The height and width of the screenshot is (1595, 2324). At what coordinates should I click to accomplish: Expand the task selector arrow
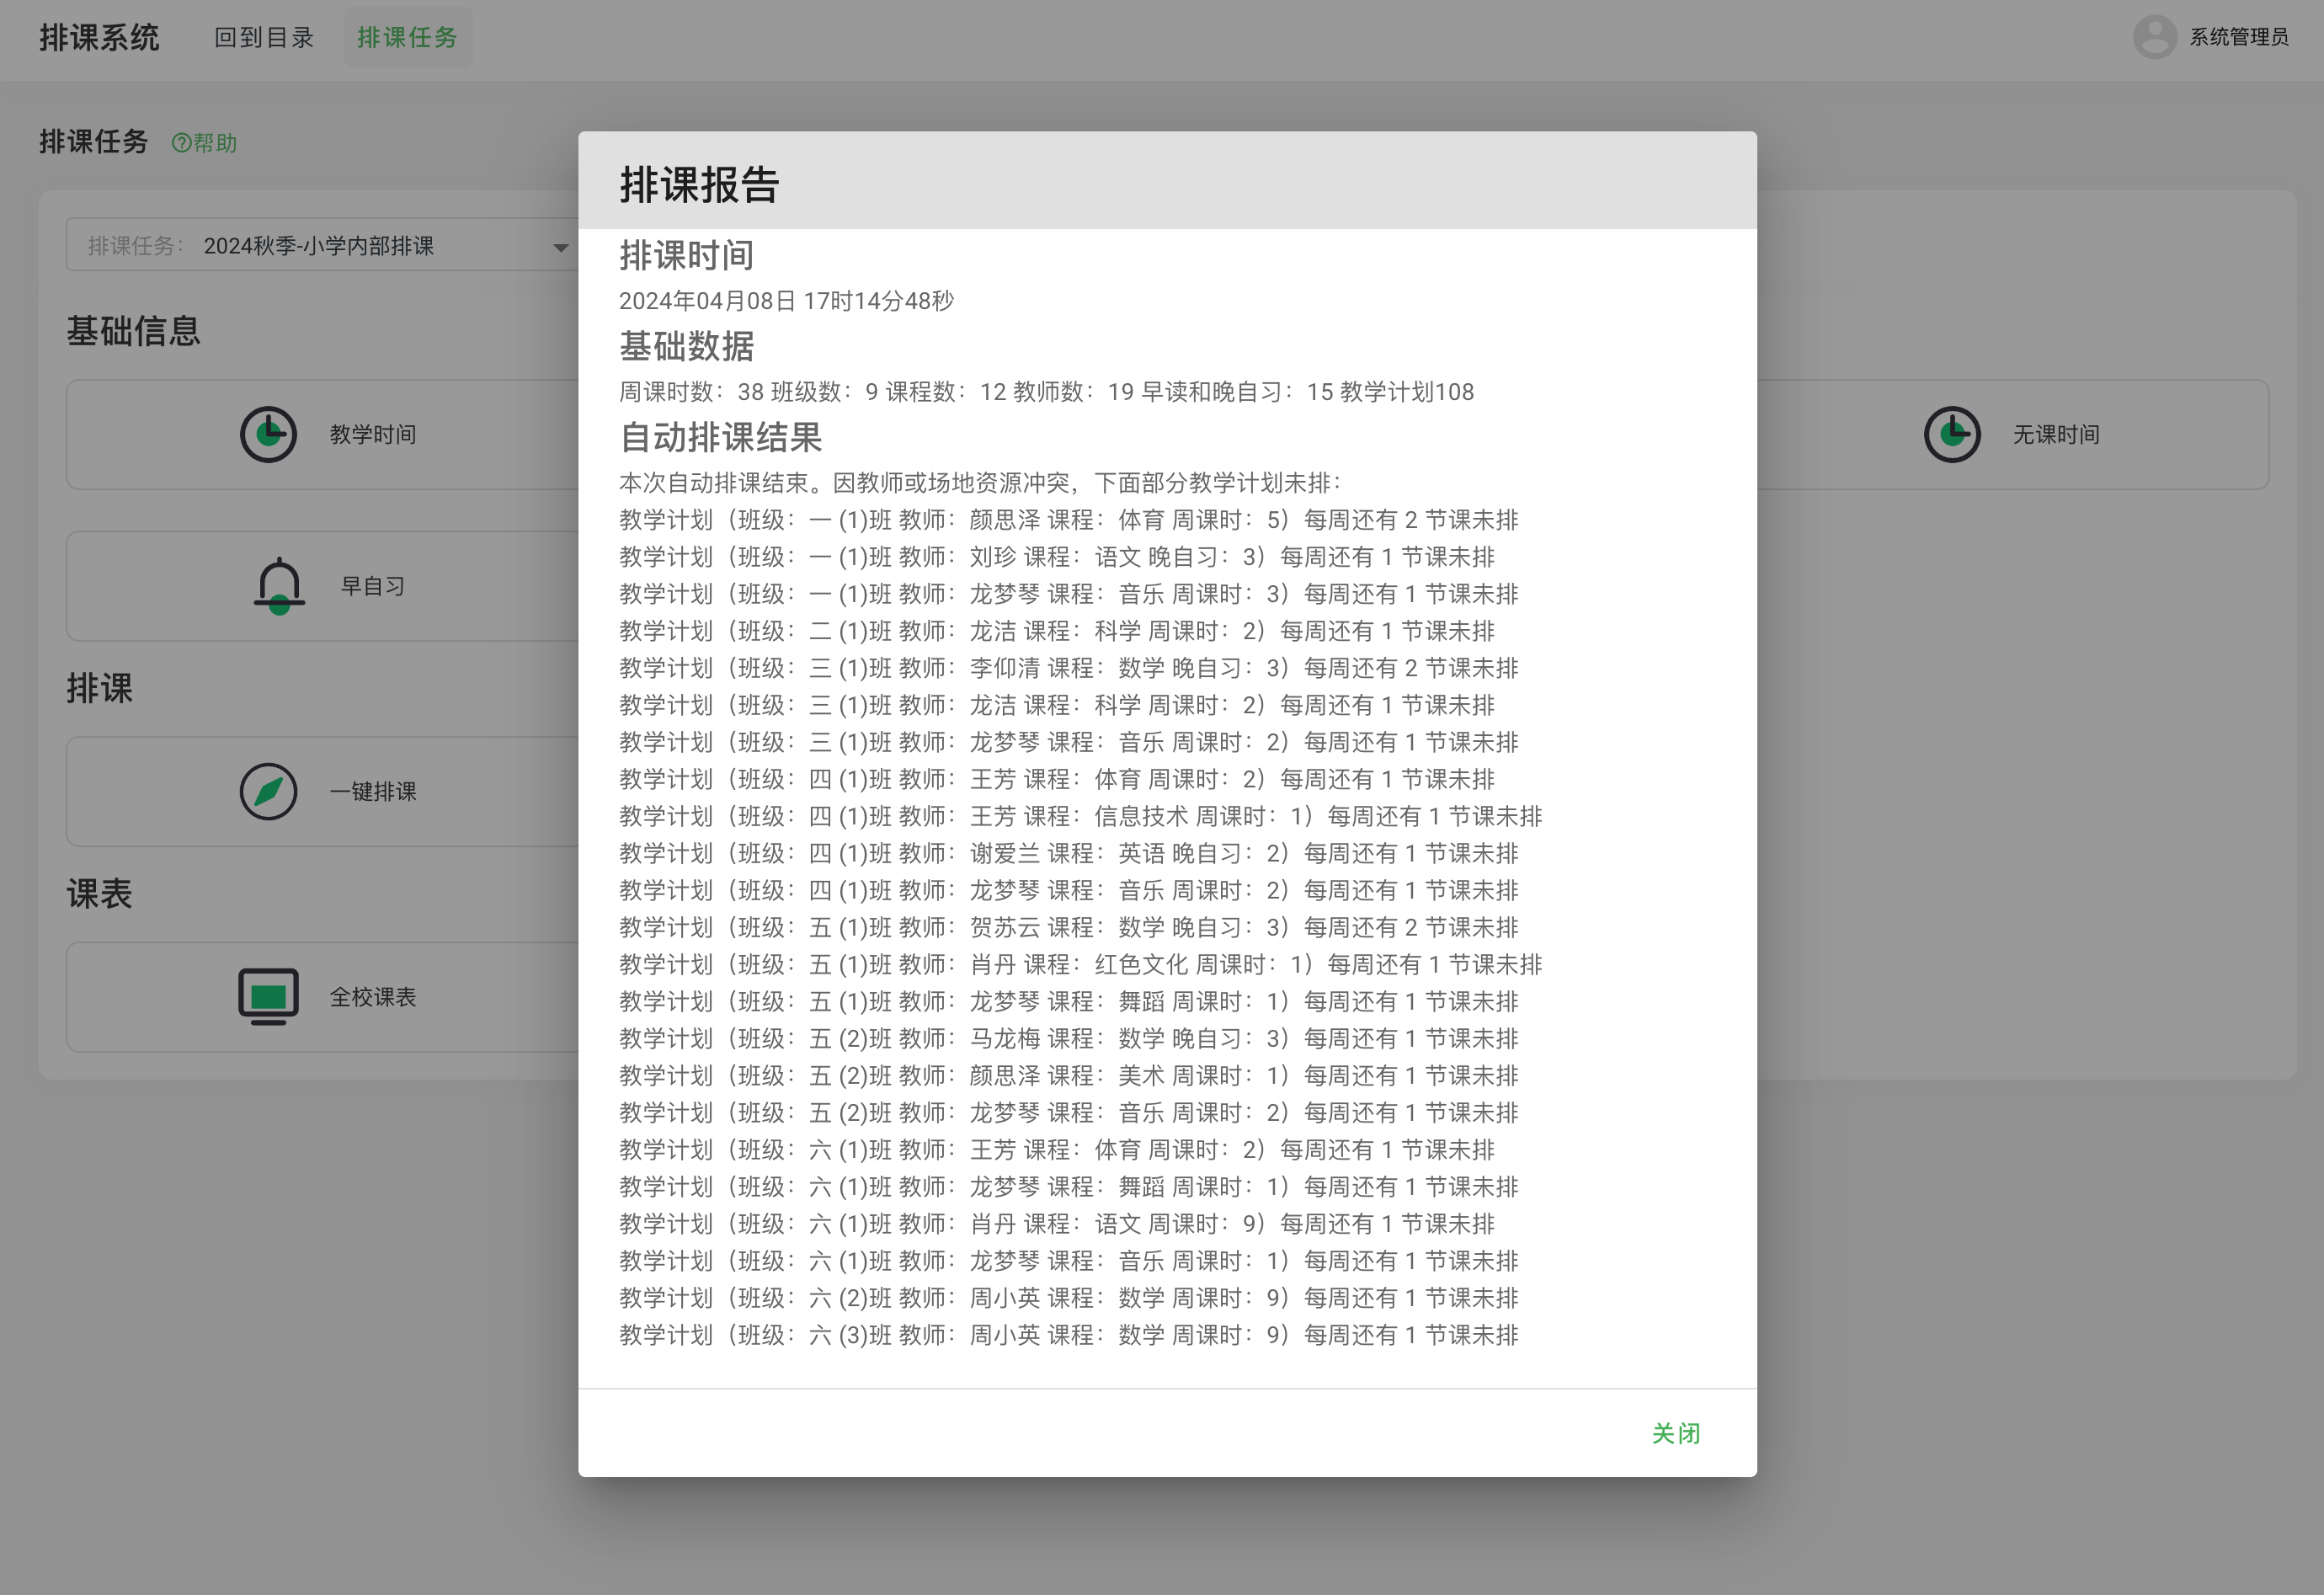[560, 247]
